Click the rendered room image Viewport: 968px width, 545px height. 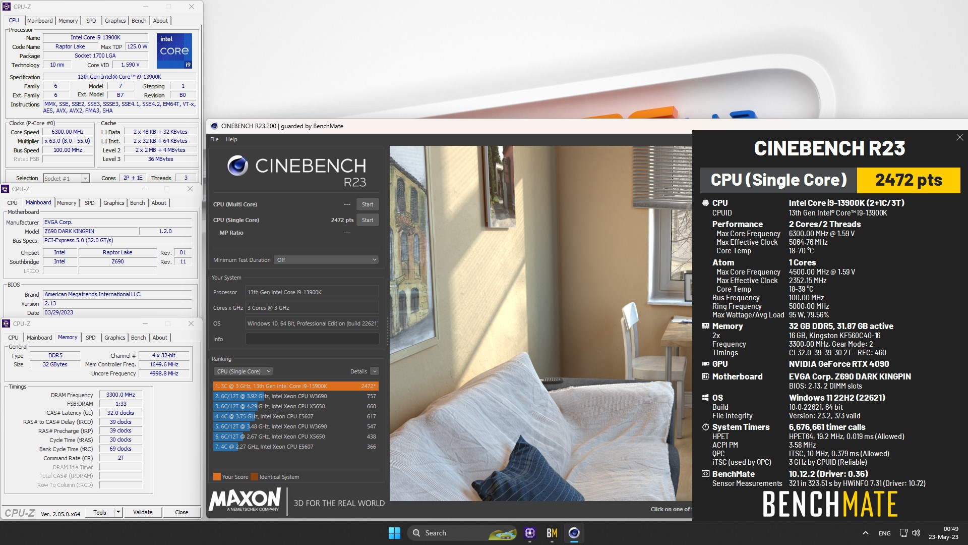pyautogui.click(x=540, y=323)
